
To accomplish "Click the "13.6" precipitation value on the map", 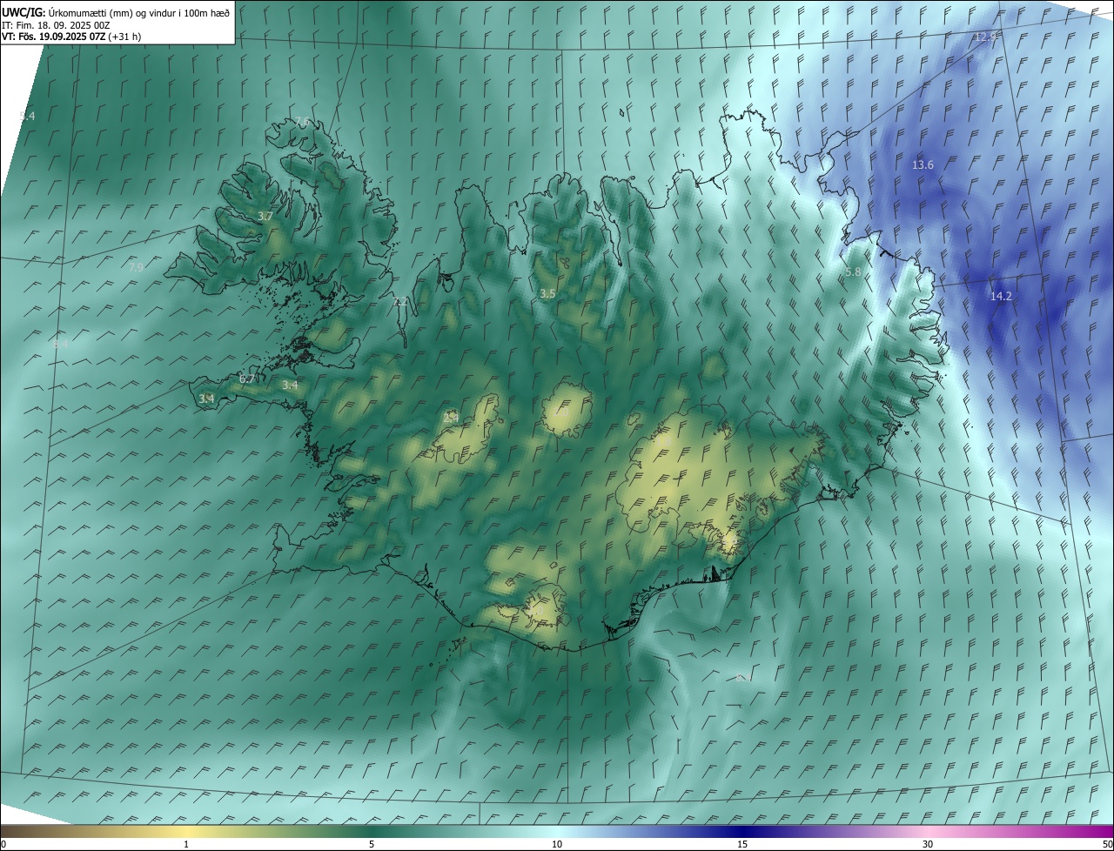I will [923, 164].
